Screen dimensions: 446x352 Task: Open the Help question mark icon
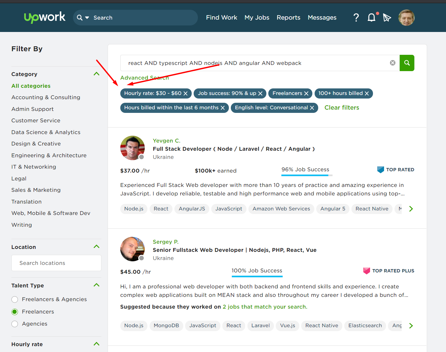click(356, 18)
